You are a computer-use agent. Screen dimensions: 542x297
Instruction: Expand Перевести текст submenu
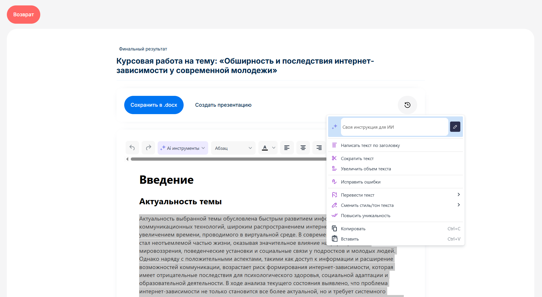458,195
